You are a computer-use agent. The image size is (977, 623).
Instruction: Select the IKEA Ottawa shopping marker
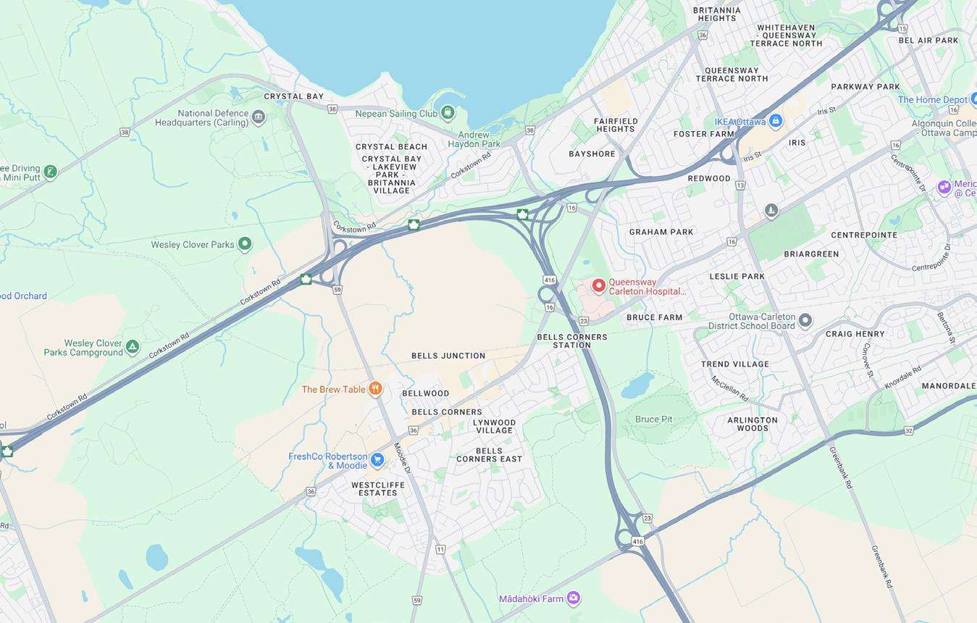(x=776, y=121)
